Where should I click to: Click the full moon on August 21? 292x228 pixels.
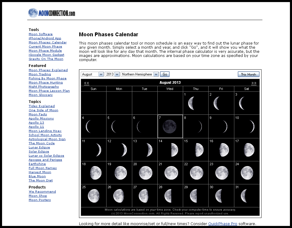pyautogui.click(x=171, y=173)
